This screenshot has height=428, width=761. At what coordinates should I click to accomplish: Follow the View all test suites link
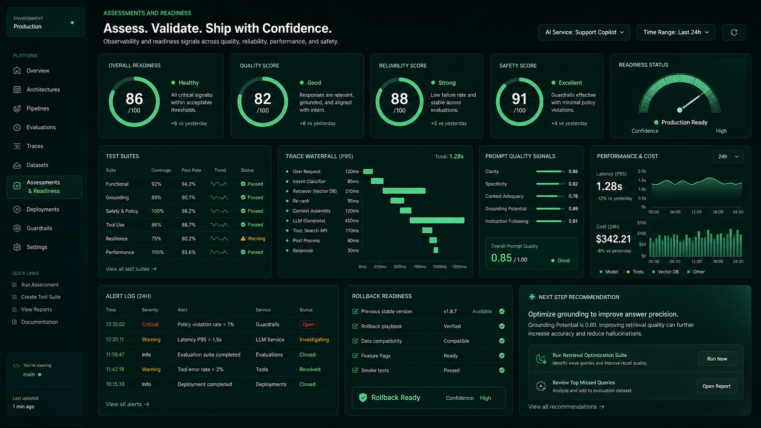(x=131, y=269)
